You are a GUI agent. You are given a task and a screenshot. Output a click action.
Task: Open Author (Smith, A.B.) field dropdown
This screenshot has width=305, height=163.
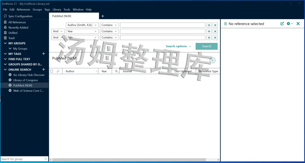[82, 25]
